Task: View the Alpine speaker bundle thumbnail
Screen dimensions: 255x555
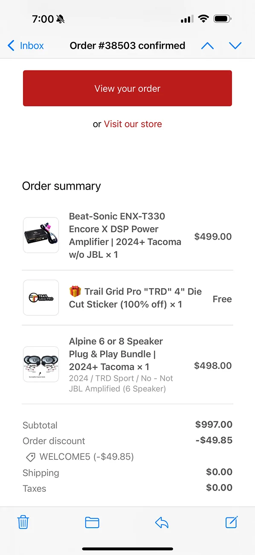Action: 41,364
